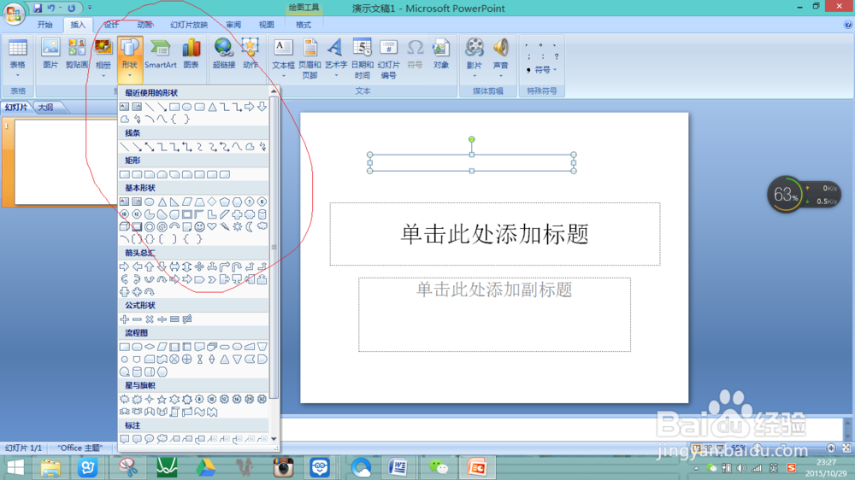Open the 幻灯片放映 slide show tab

(189, 25)
